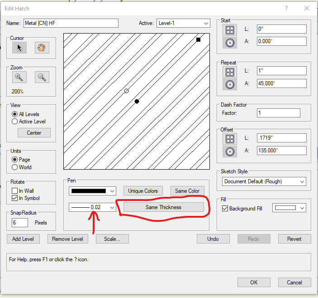Click the Offset cartesian grid icon

pyautogui.click(x=230, y=139)
